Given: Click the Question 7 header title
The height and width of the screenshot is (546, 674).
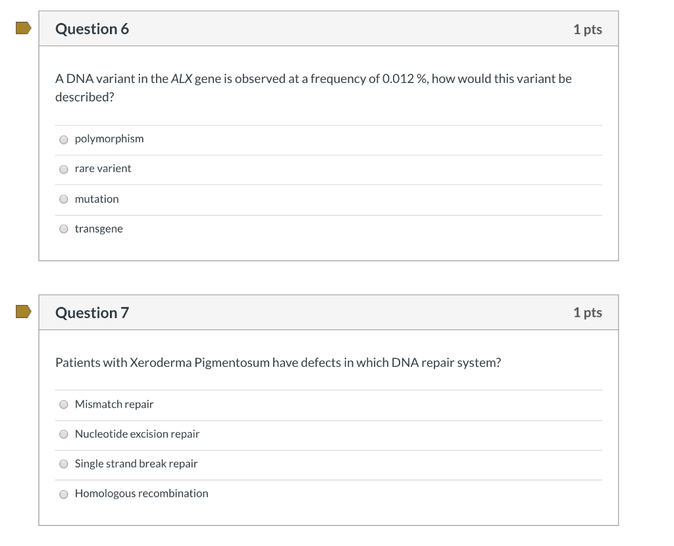Looking at the screenshot, I should click(x=92, y=313).
